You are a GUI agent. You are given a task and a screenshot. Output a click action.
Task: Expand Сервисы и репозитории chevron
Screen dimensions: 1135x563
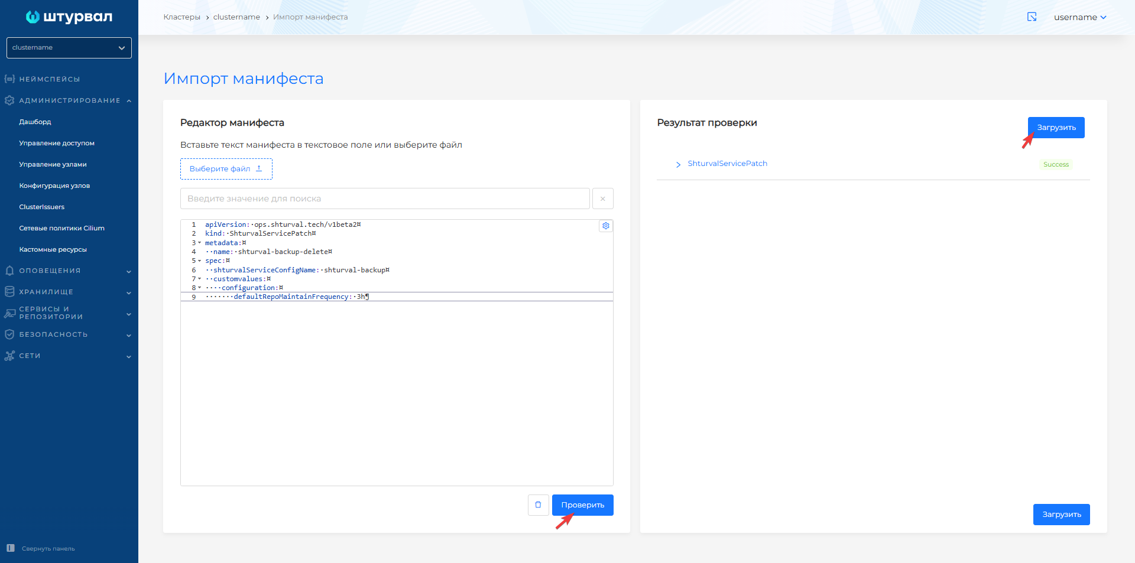(x=129, y=314)
